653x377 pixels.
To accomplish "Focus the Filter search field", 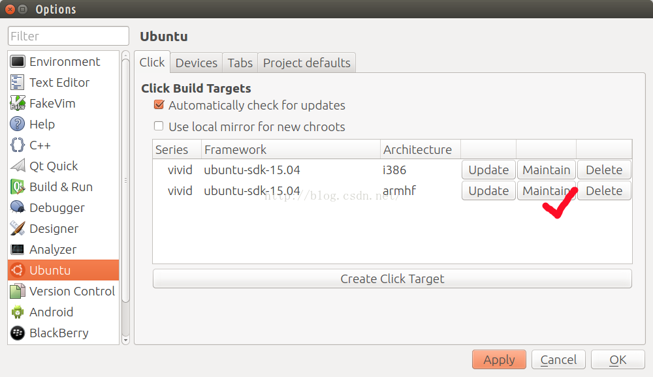I will pos(69,37).
